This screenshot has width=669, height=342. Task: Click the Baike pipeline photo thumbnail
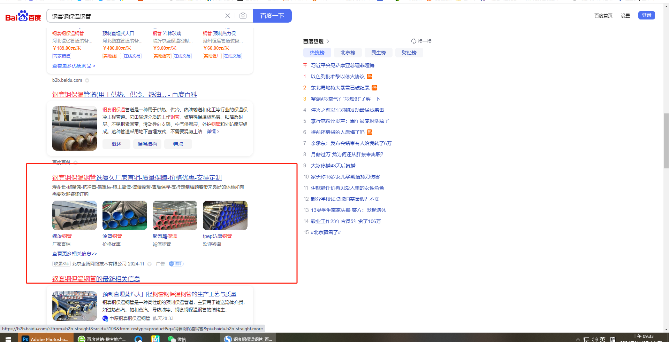pos(75,128)
